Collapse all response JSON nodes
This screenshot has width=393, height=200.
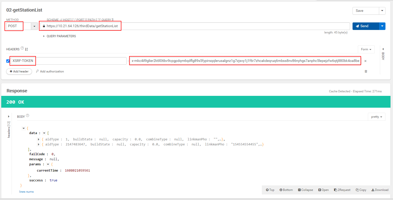pos(306,190)
